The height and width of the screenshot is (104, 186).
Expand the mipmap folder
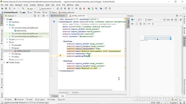tap(10, 54)
